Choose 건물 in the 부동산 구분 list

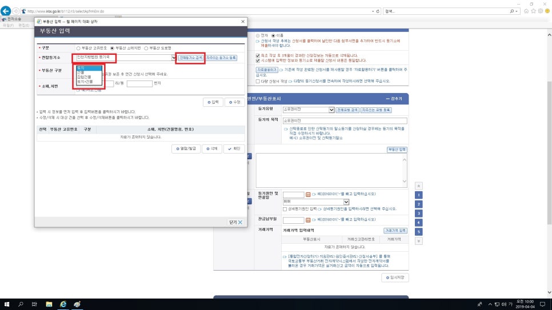[89, 73]
